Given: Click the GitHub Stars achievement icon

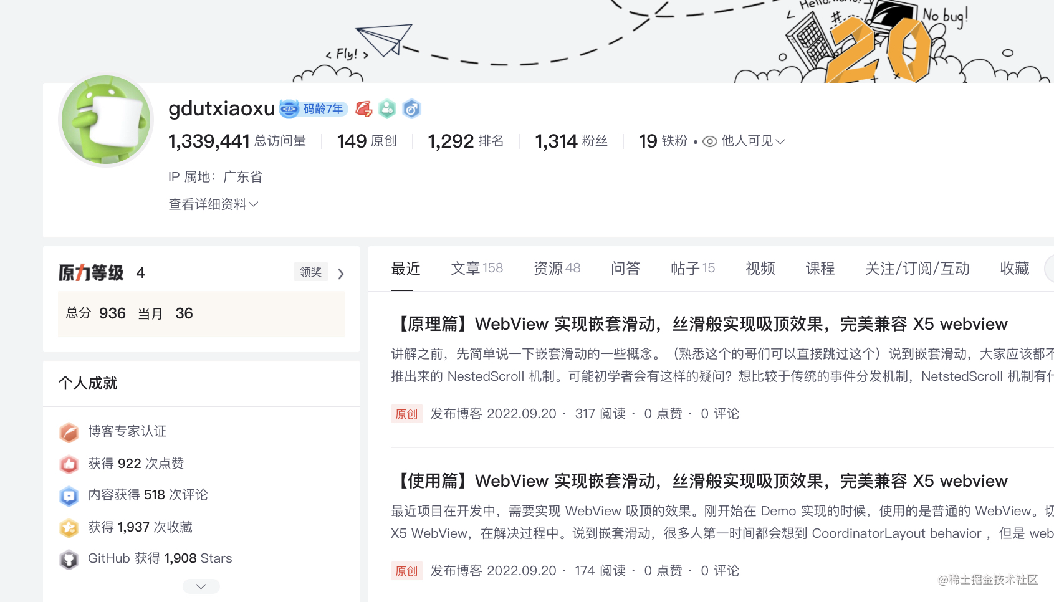Looking at the screenshot, I should point(69,559).
